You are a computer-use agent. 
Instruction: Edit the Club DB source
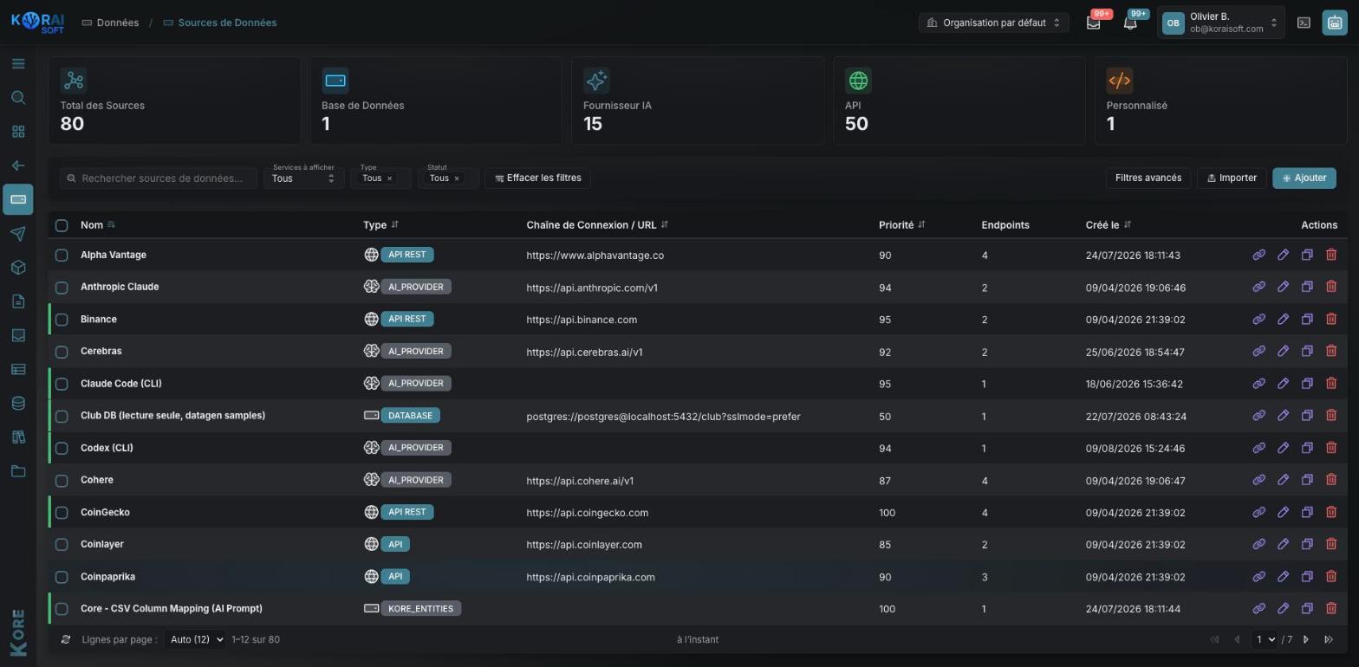[1283, 416]
